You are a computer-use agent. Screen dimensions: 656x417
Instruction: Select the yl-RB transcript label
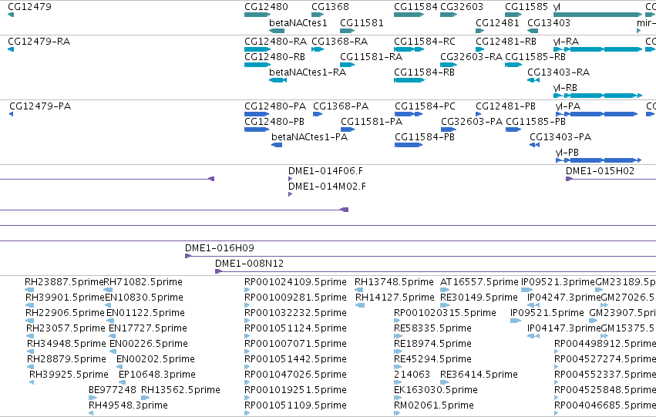(x=565, y=88)
